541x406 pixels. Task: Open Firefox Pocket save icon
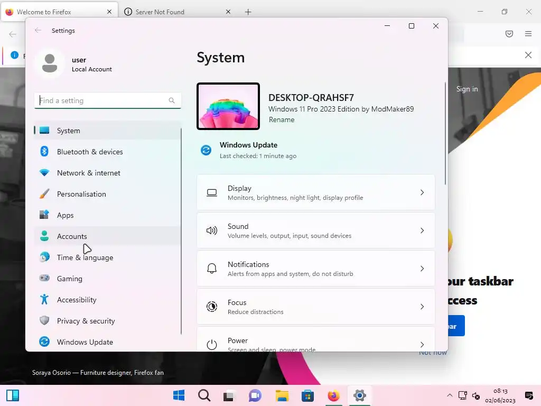coord(509,34)
